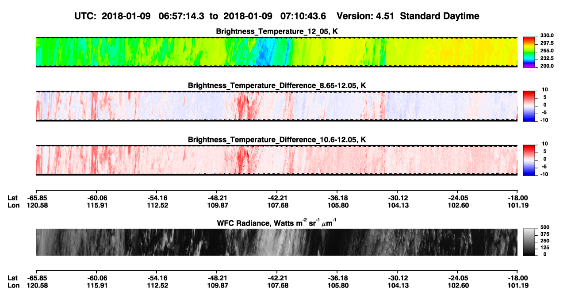Click the red-blue color bar of 8.65-12.05 panel

tap(529, 106)
